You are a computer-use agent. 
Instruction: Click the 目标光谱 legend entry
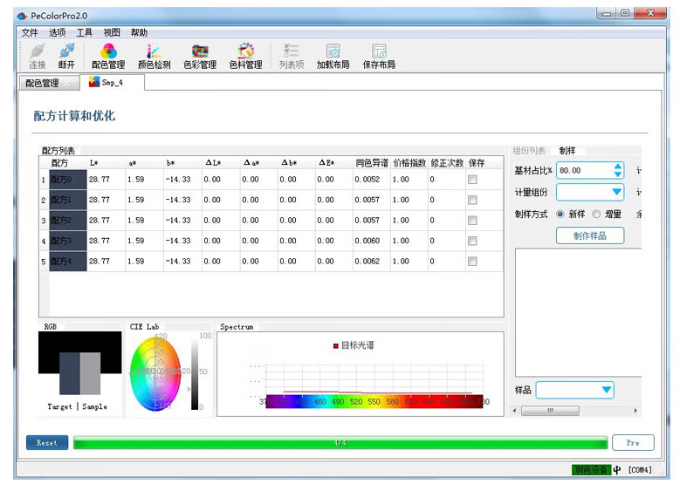pos(354,345)
